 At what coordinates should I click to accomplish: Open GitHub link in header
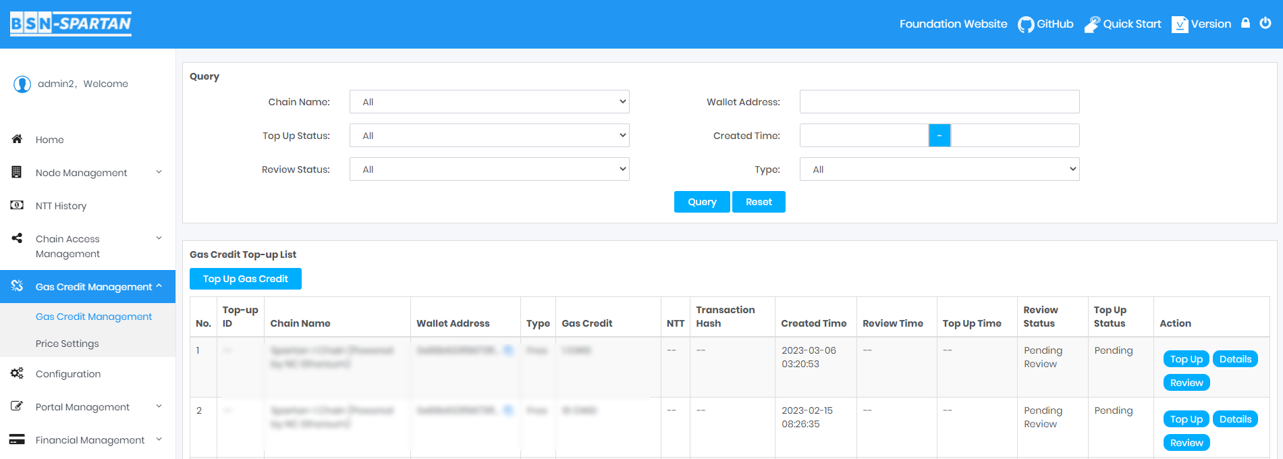[x=1045, y=24]
